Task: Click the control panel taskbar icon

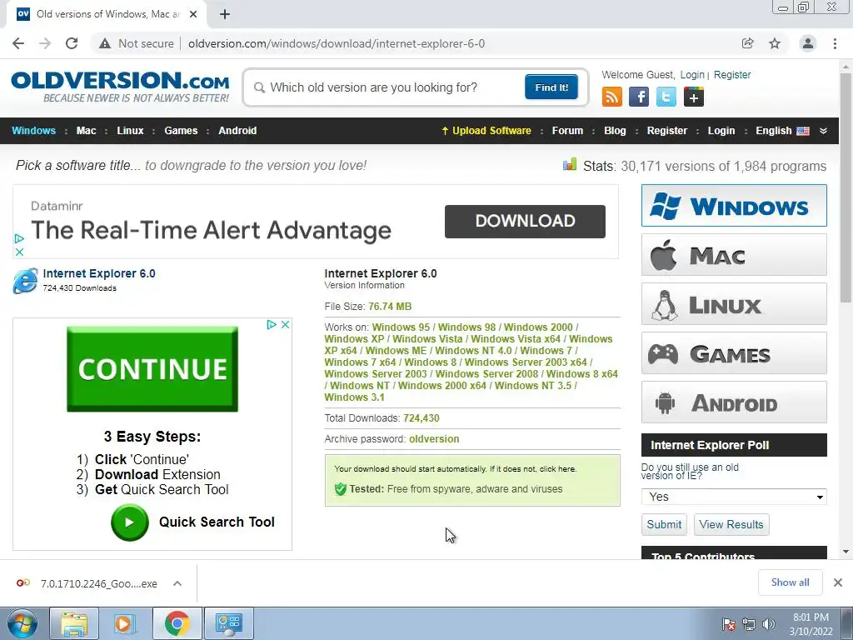Action: point(228,623)
